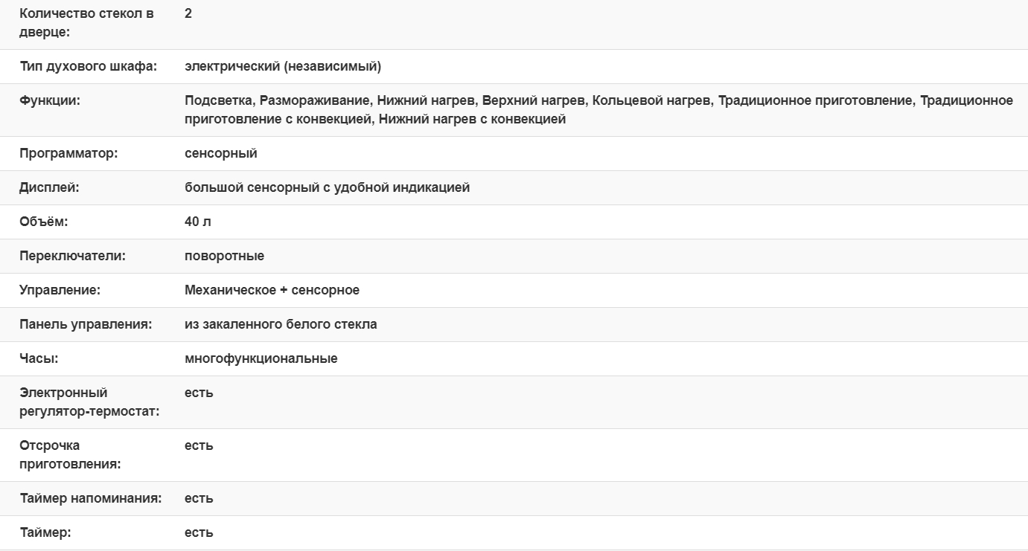Click the 'Объём:' label

point(43,222)
